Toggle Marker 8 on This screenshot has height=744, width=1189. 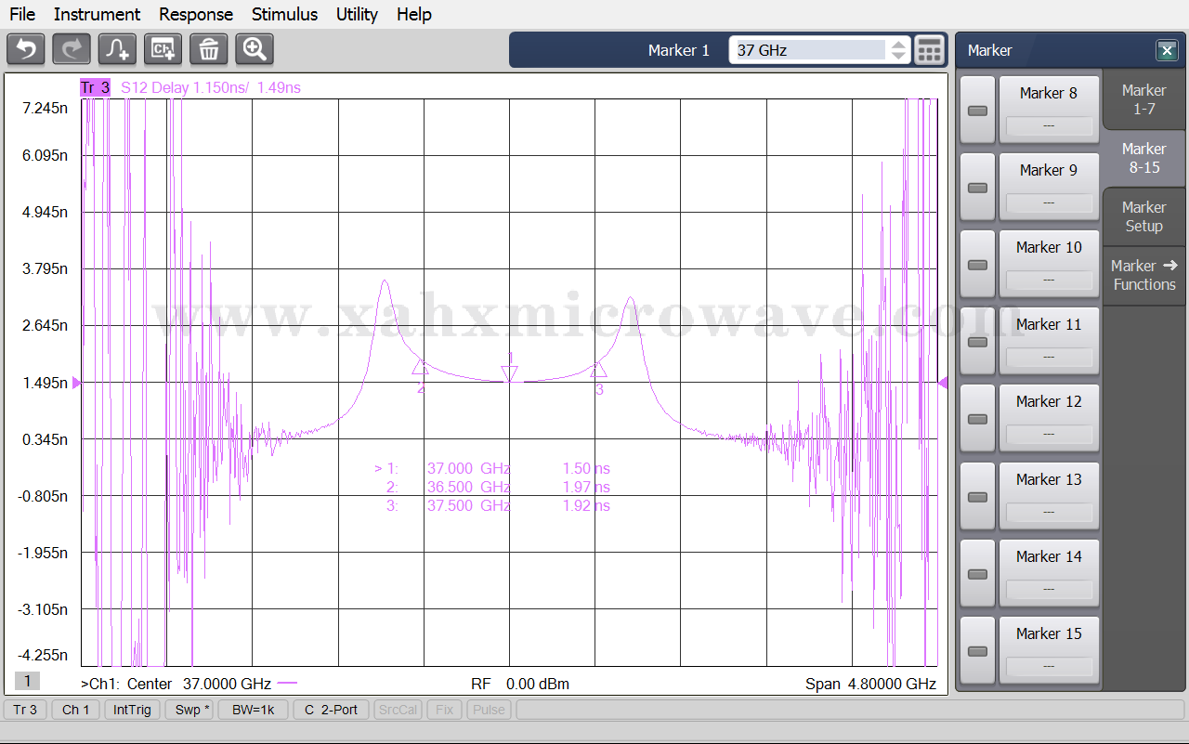[977, 111]
